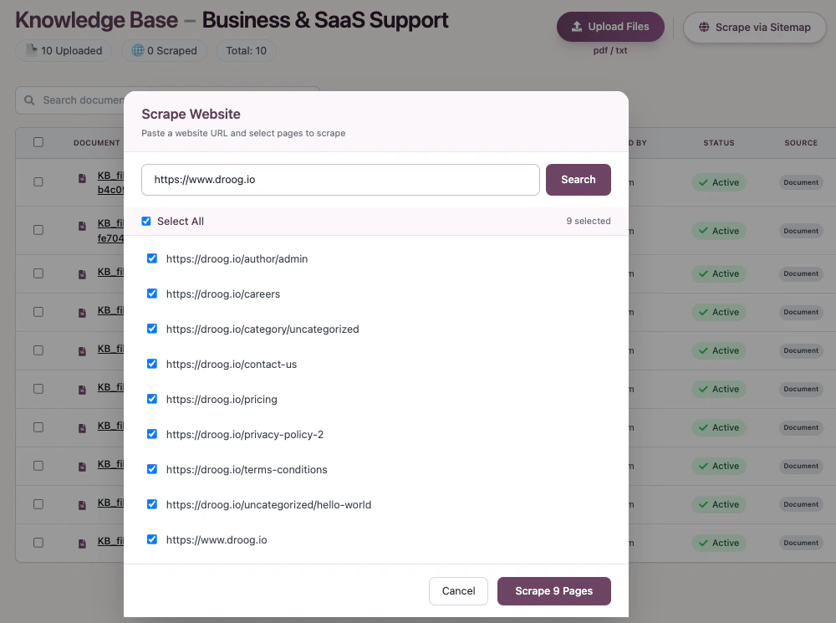
Task: Click the 'pdf / txt' hint text
Action: tap(610, 51)
